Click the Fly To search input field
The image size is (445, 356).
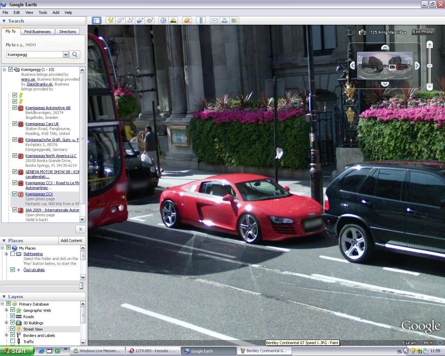point(34,55)
